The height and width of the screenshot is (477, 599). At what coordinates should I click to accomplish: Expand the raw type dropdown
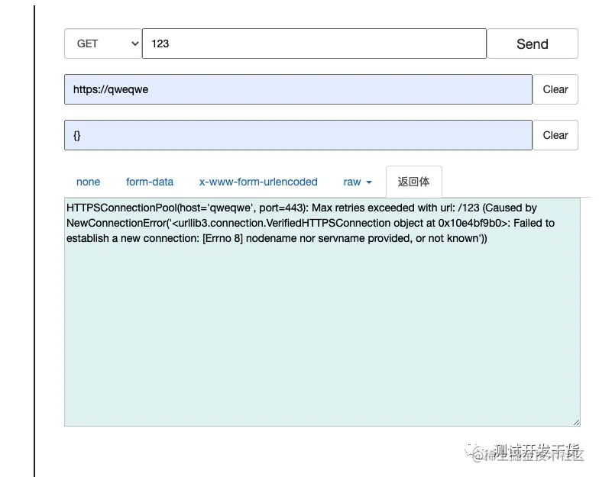358,182
